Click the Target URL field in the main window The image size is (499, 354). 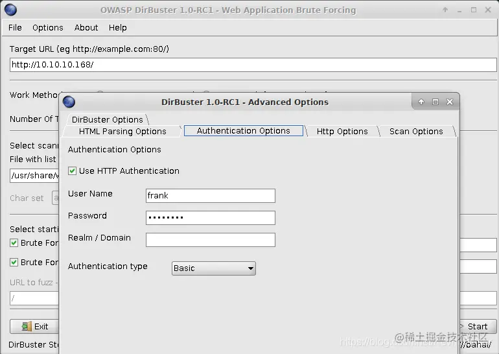point(253,65)
